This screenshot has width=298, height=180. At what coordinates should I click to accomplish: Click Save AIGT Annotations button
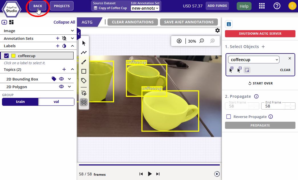point(189,22)
